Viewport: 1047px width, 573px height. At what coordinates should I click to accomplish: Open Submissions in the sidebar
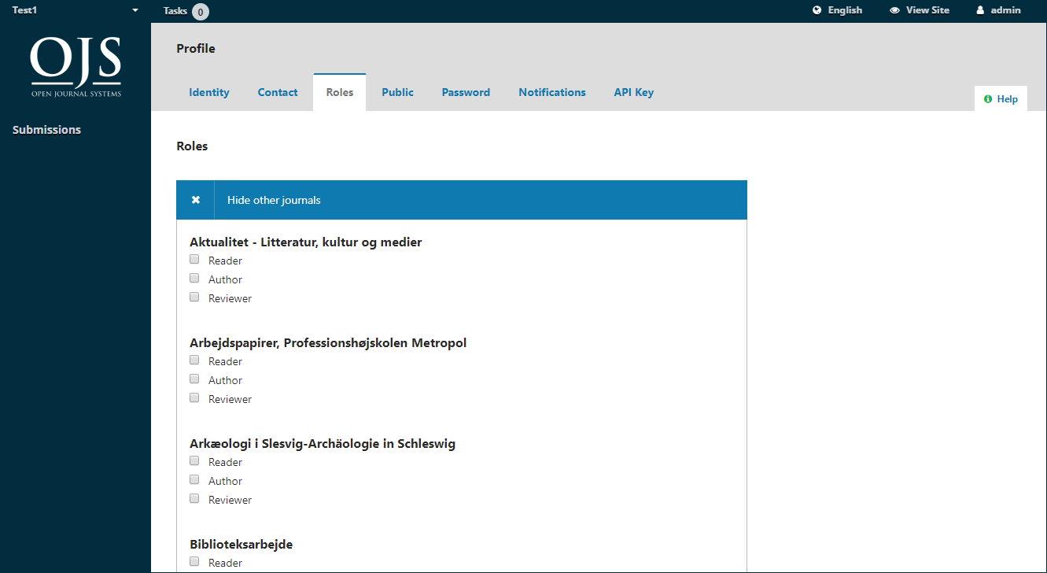click(46, 130)
